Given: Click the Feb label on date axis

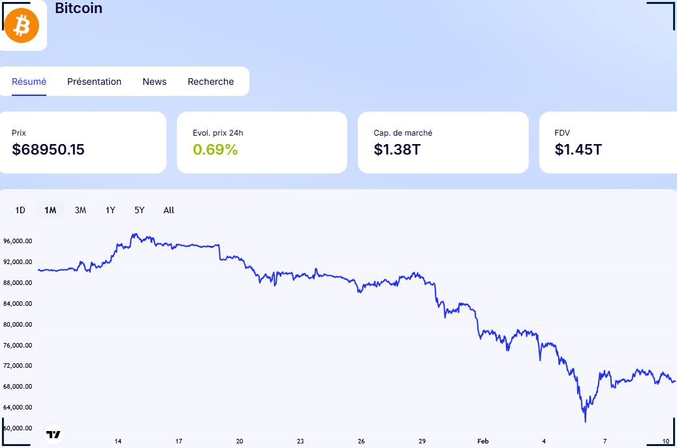Looking at the screenshot, I should click(x=482, y=441).
